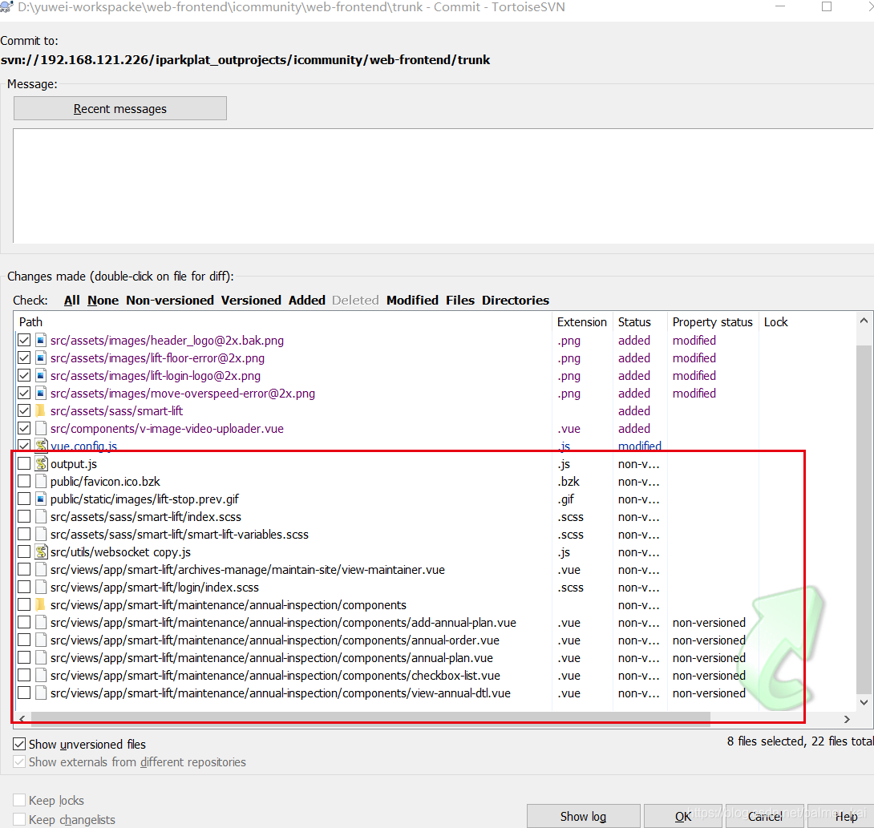Check the annual-order.vue checkbox
874x828 pixels.
pos(24,640)
